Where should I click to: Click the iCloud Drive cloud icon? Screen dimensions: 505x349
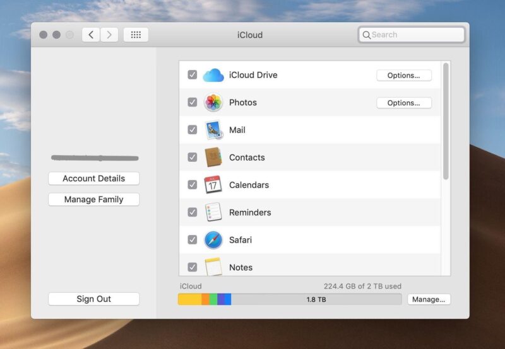click(x=213, y=76)
